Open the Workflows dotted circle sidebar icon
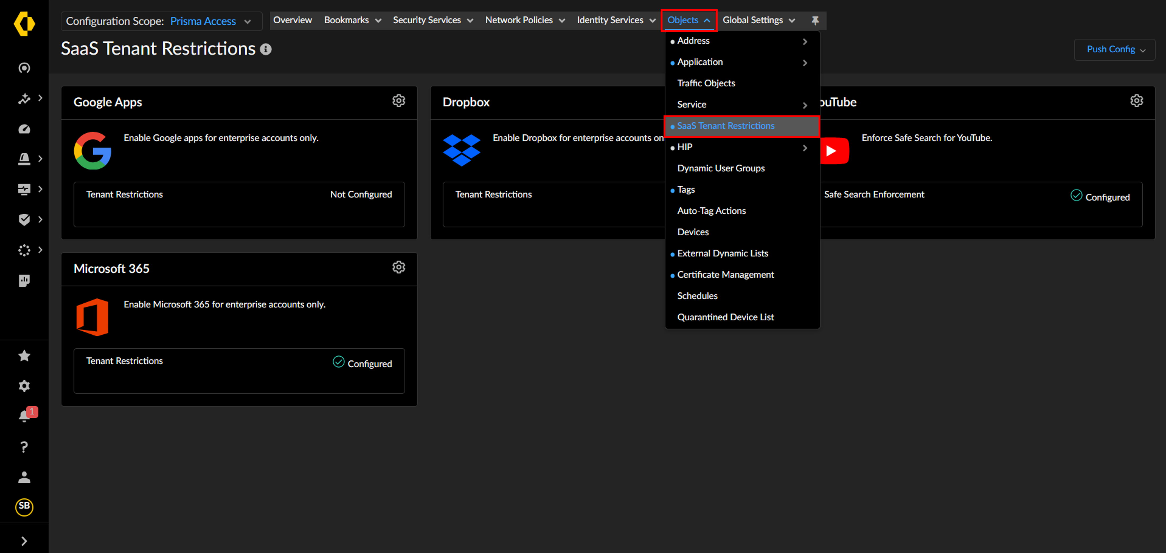The image size is (1166, 553). coord(24,250)
